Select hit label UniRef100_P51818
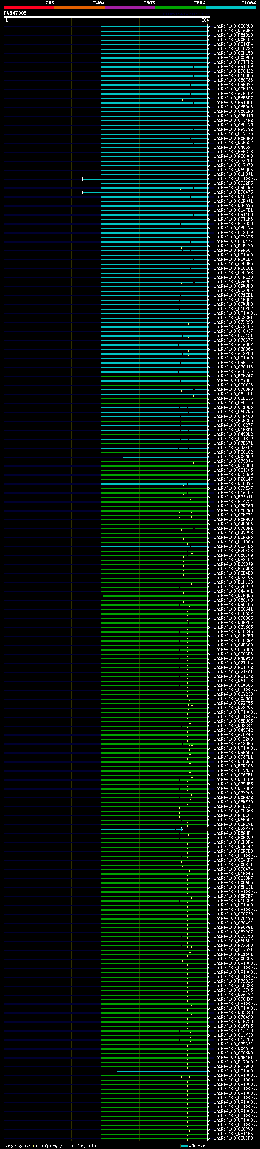The height and width of the screenshot is (1149, 260). point(233,35)
